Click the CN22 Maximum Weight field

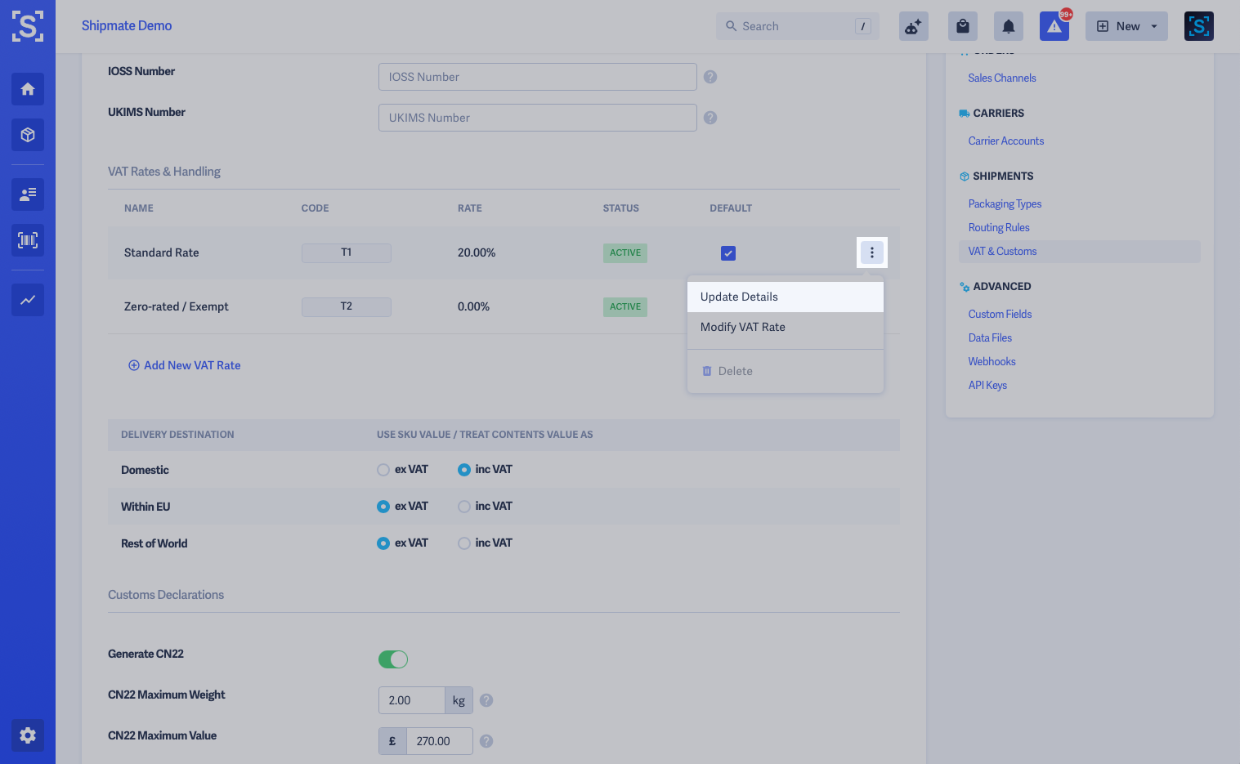coord(412,700)
